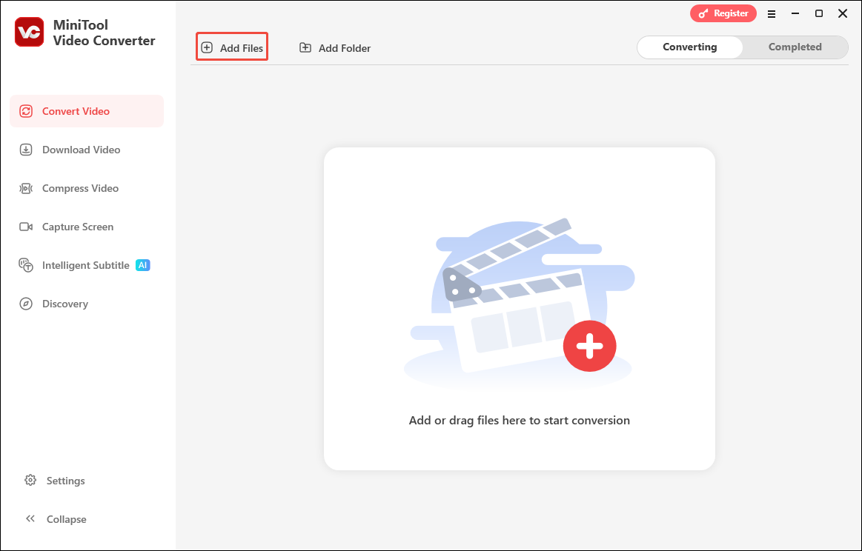Click the Converting/Completed tab switcher control
The width and height of the screenshot is (862, 551).
[742, 47]
